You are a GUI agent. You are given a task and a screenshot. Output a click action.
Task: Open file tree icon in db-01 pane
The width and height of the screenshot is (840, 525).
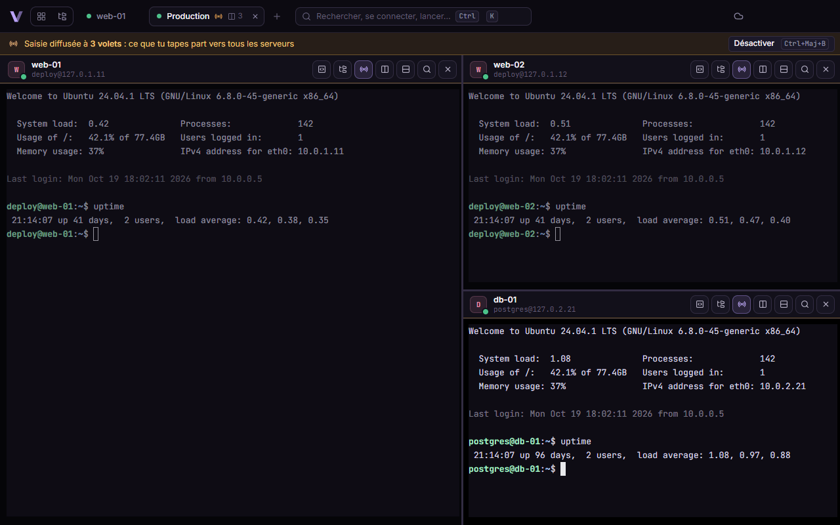(x=721, y=304)
